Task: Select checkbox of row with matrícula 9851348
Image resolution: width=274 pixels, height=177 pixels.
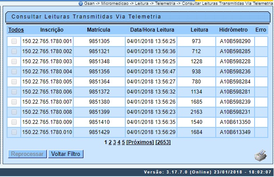Action: point(14,61)
